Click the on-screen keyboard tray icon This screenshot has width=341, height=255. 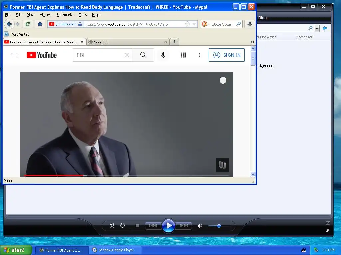pyautogui.click(x=304, y=250)
